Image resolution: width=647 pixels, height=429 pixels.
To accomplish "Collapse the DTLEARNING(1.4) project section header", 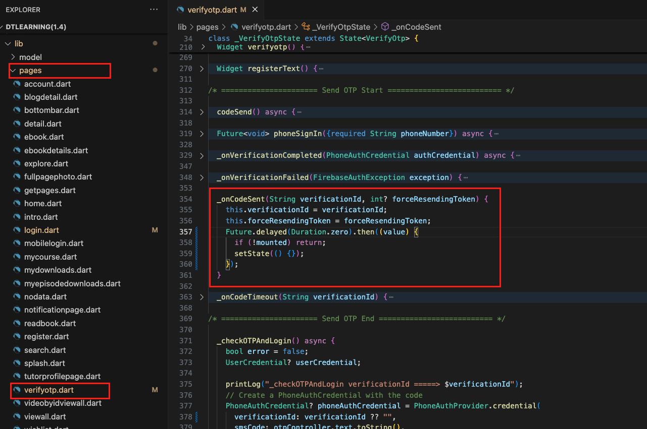I will click(x=35, y=27).
